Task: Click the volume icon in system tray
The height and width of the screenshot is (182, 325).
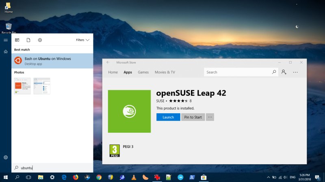Action: [286, 177]
